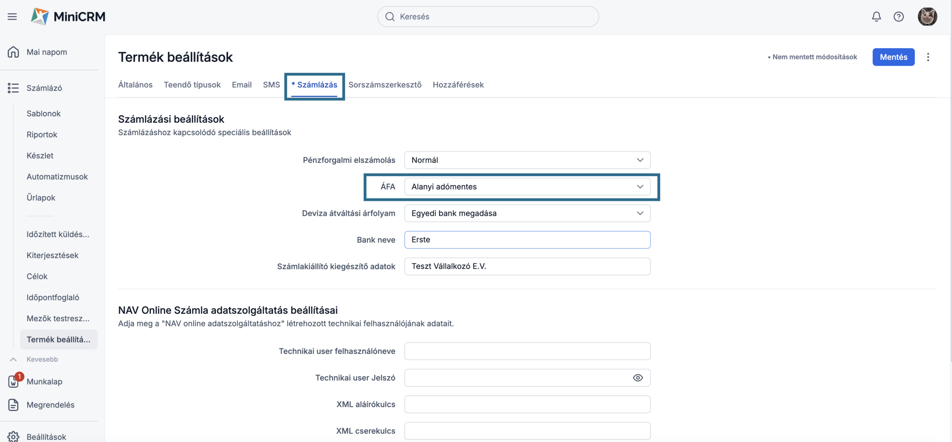
Task: Open Beállítások gear icon
Action: (13, 436)
